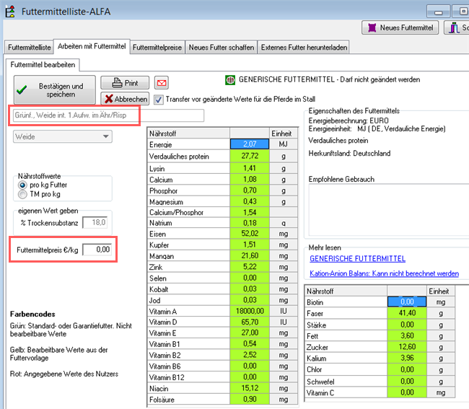Image resolution: width=469 pixels, height=409 pixels.
Task: Click Bestätigen und speichern button
Action: pyautogui.click(x=54, y=90)
